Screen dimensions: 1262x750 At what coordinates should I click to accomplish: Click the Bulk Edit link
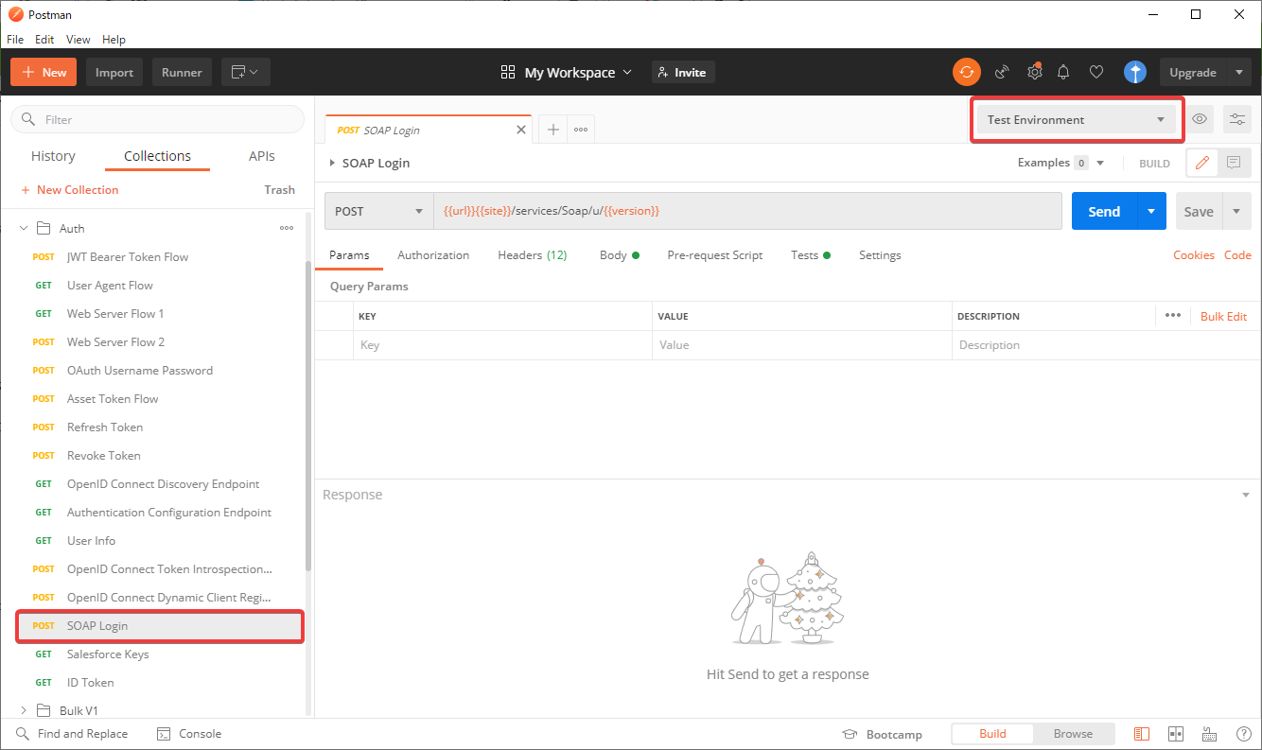pos(1223,316)
